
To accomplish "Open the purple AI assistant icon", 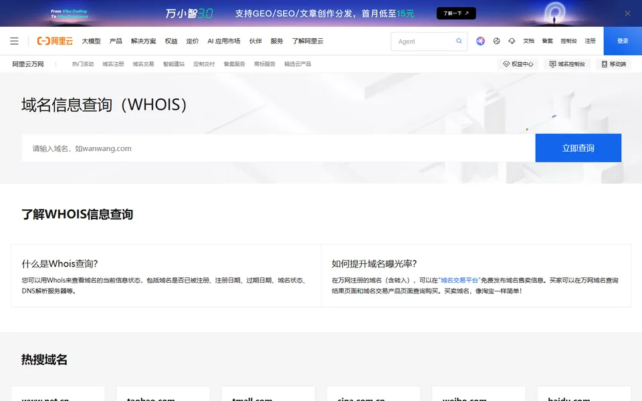I will pyautogui.click(x=480, y=41).
